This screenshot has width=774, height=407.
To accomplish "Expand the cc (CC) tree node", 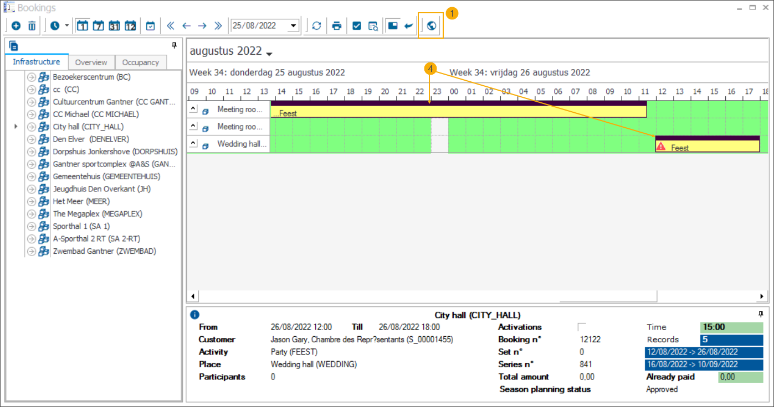I will coord(31,90).
